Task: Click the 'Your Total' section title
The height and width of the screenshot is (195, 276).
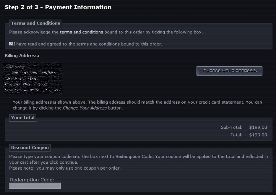Action: [x=23, y=118]
